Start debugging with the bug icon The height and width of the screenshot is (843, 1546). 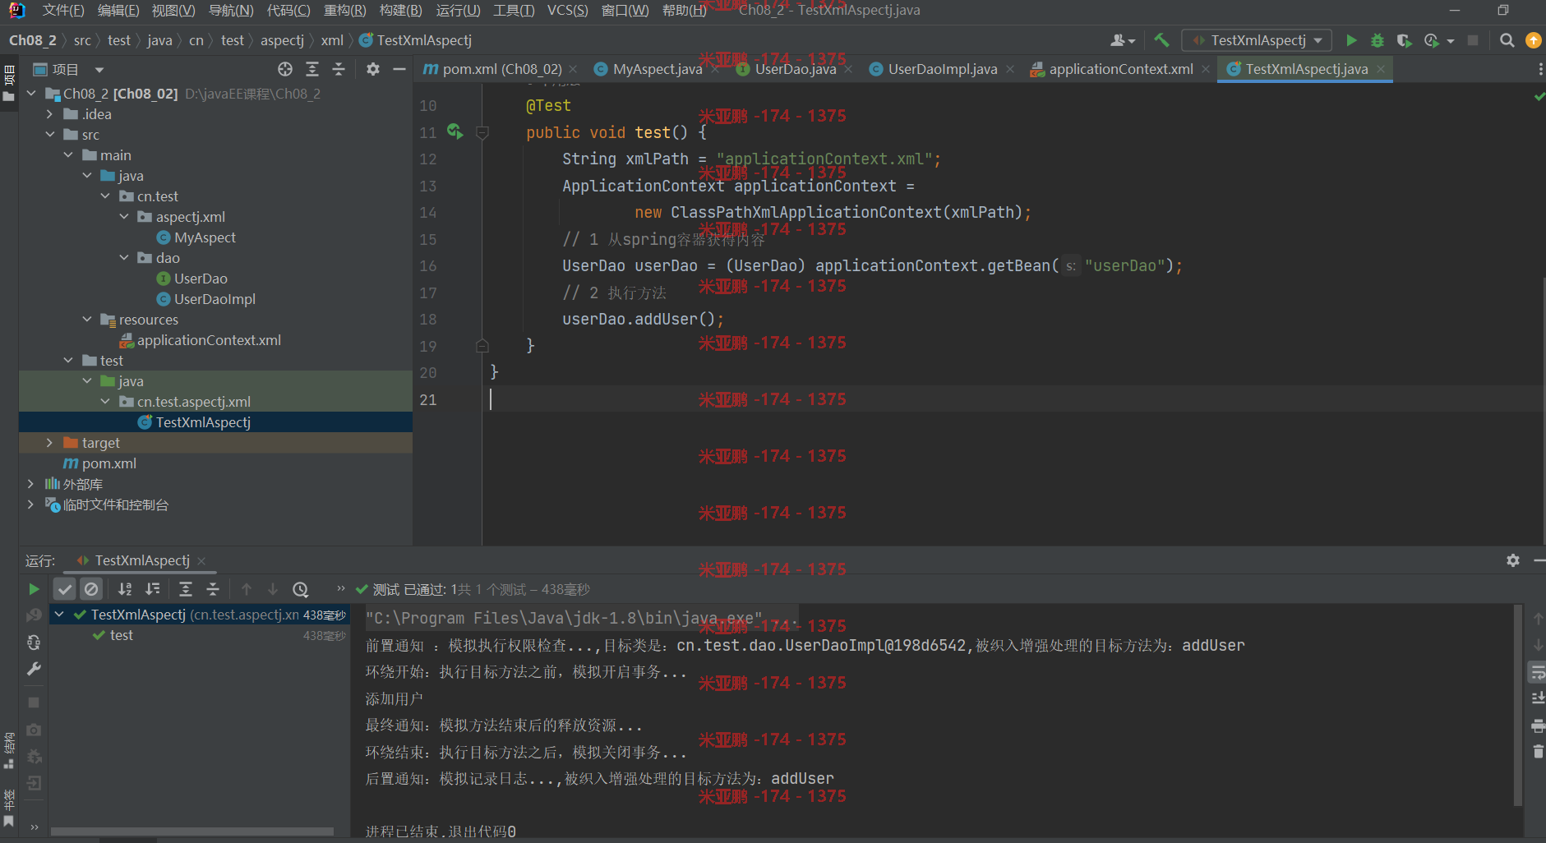click(1378, 40)
